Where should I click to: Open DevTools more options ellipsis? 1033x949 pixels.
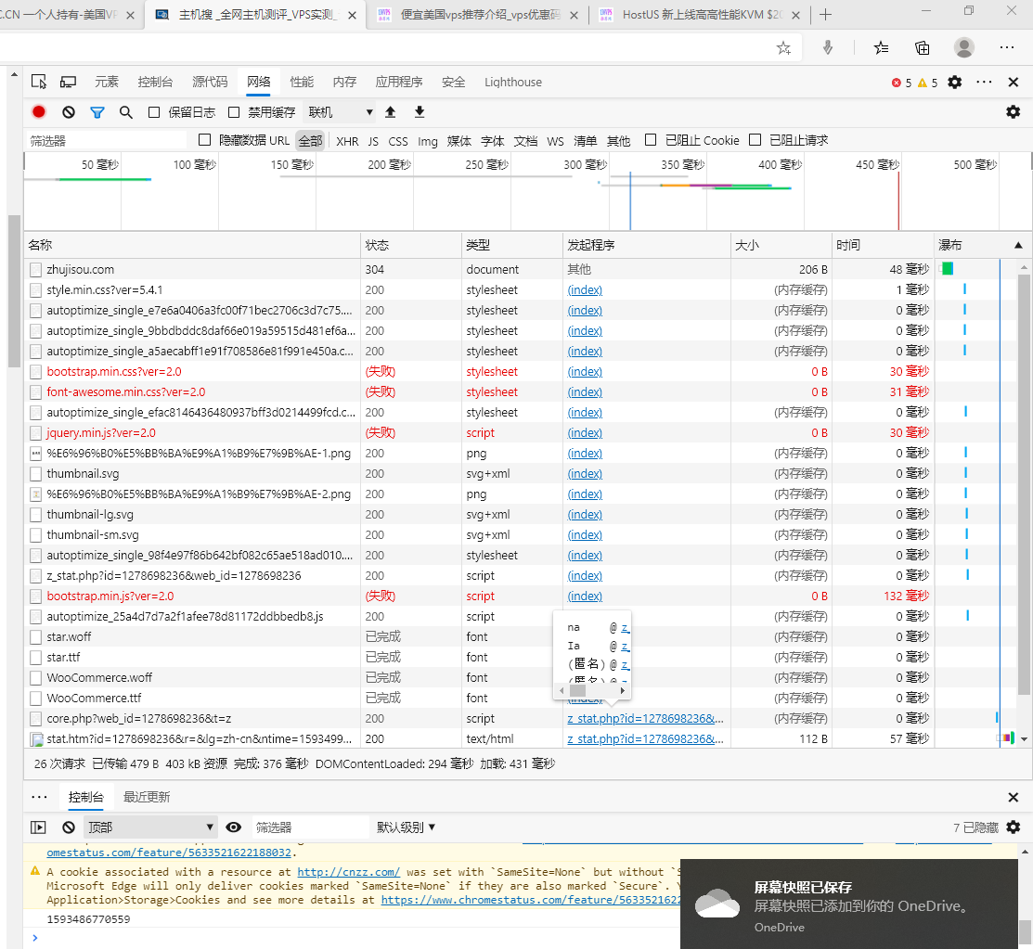[984, 83]
